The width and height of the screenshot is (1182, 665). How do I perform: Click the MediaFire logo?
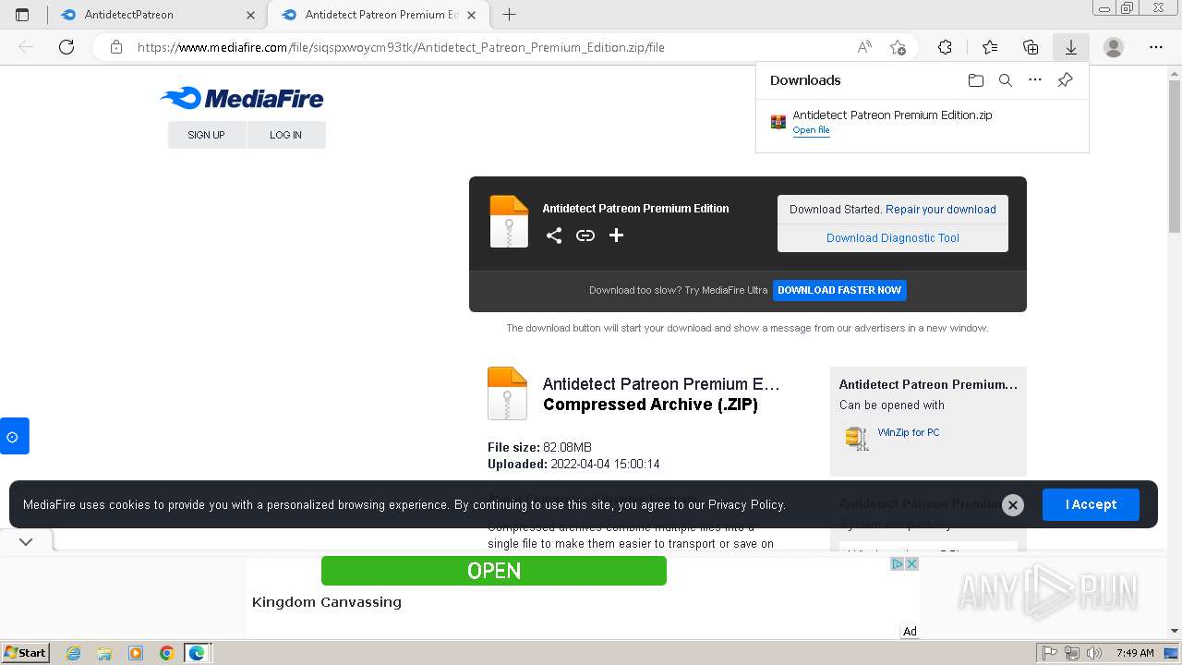pyautogui.click(x=242, y=98)
